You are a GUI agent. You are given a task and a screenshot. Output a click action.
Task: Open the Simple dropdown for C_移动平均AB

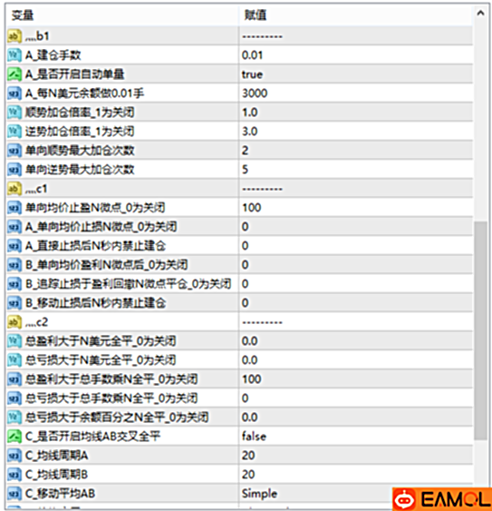tap(355, 494)
